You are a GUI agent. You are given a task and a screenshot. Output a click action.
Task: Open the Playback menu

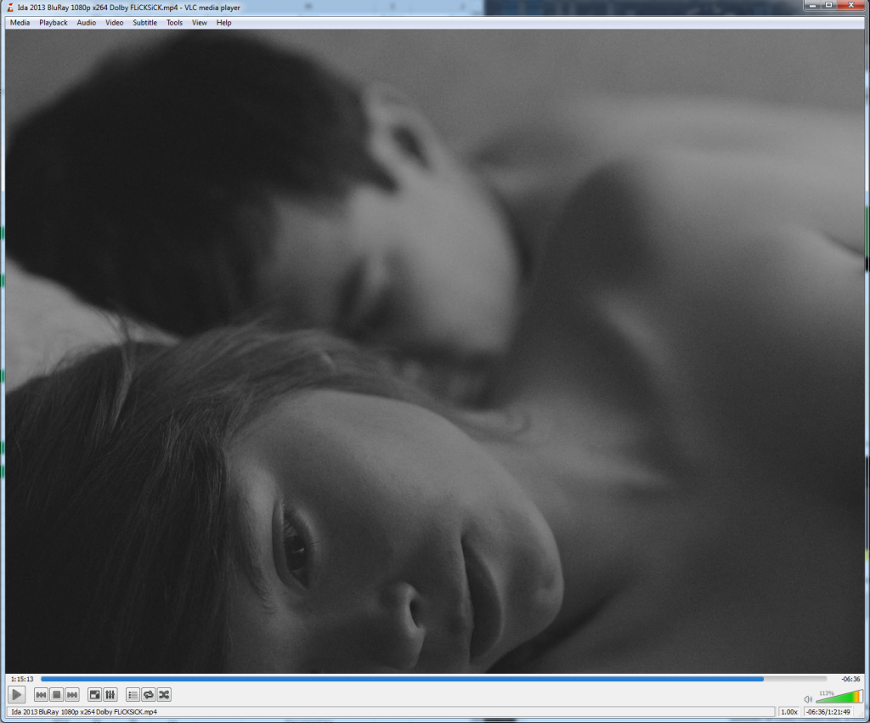point(54,23)
